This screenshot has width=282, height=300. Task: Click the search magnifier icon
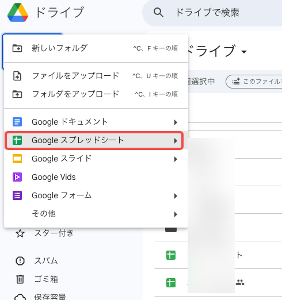pyautogui.click(x=158, y=13)
